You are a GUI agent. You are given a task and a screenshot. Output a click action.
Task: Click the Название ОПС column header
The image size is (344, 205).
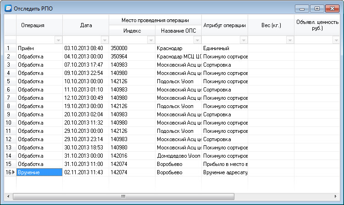pyautogui.click(x=178, y=30)
